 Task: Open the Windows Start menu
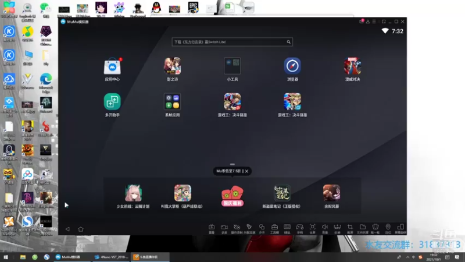click(x=6, y=257)
